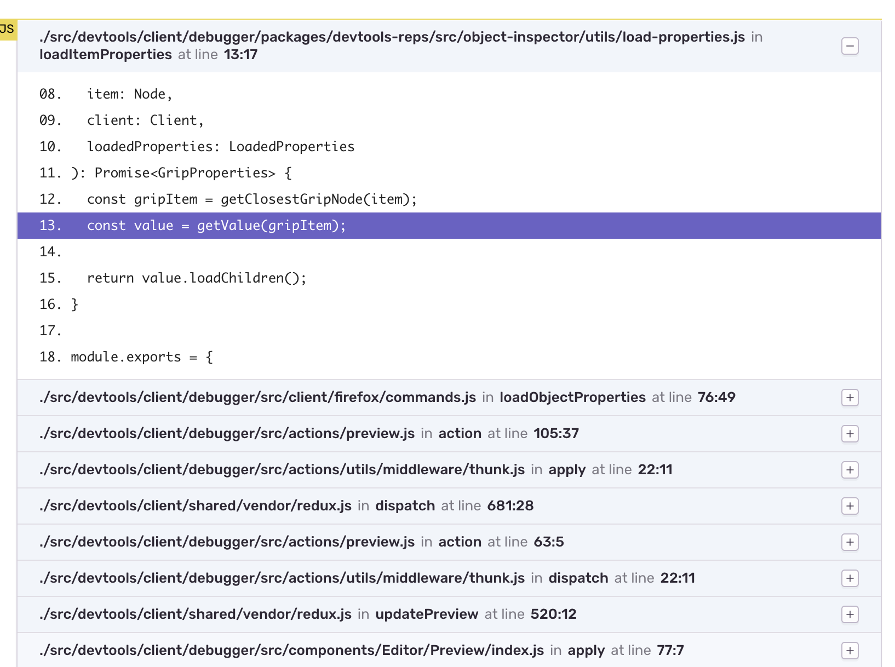Screen dimensions: 895x667
Task: Expand the redux.js dispatch frame
Action: (850, 507)
